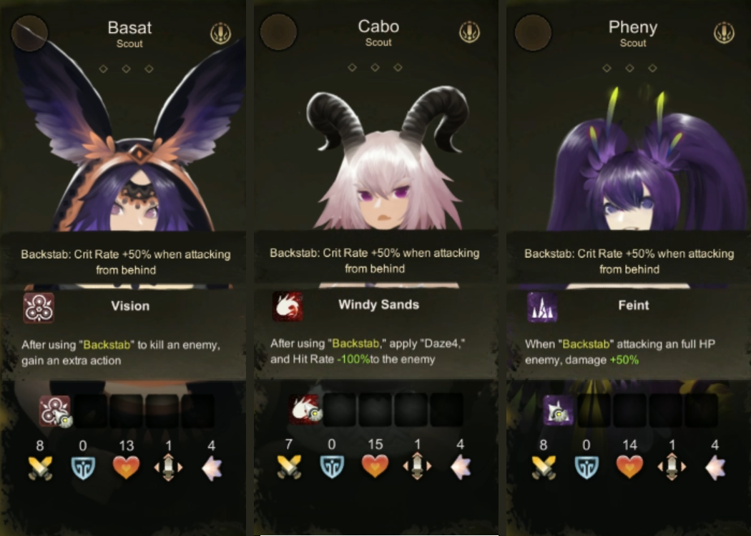Click Basat's movement arrows stat icon
This screenshot has height=536, width=751.
pos(168,467)
